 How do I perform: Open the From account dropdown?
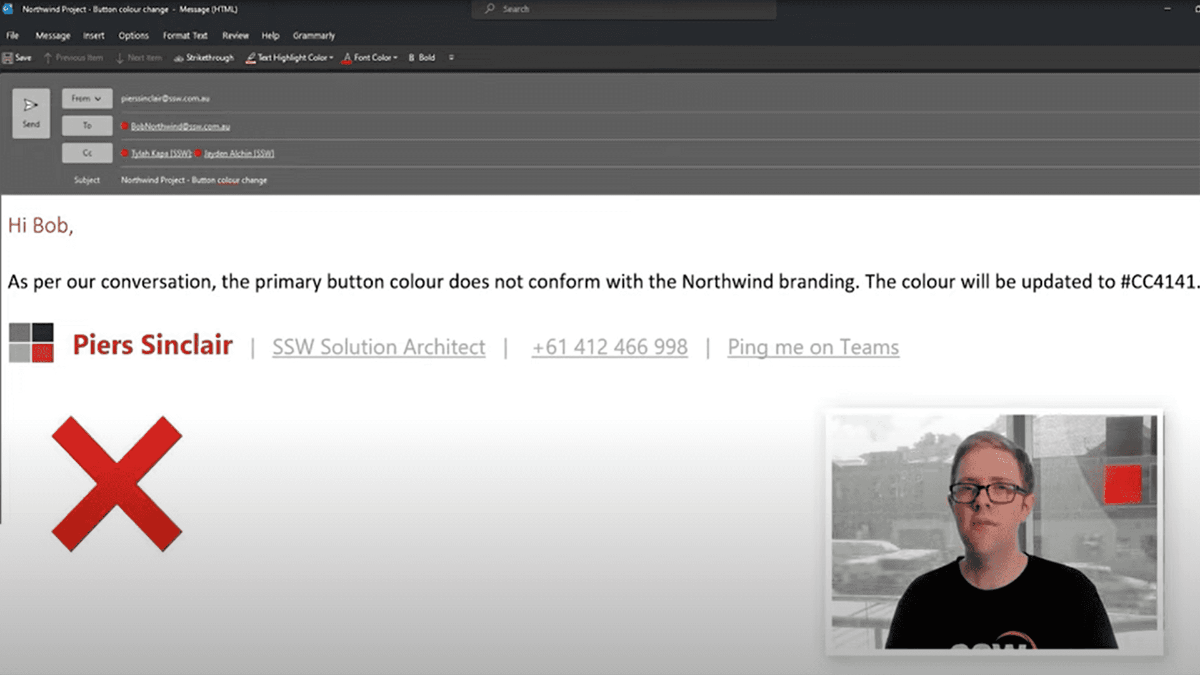point(87,98)
